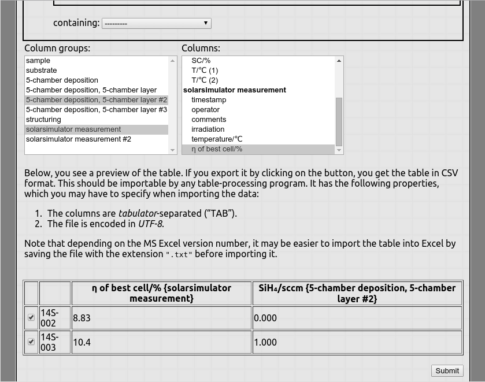Click the '1.000' SiH₄ cell
485x382 pixels.
click(357, 342)
